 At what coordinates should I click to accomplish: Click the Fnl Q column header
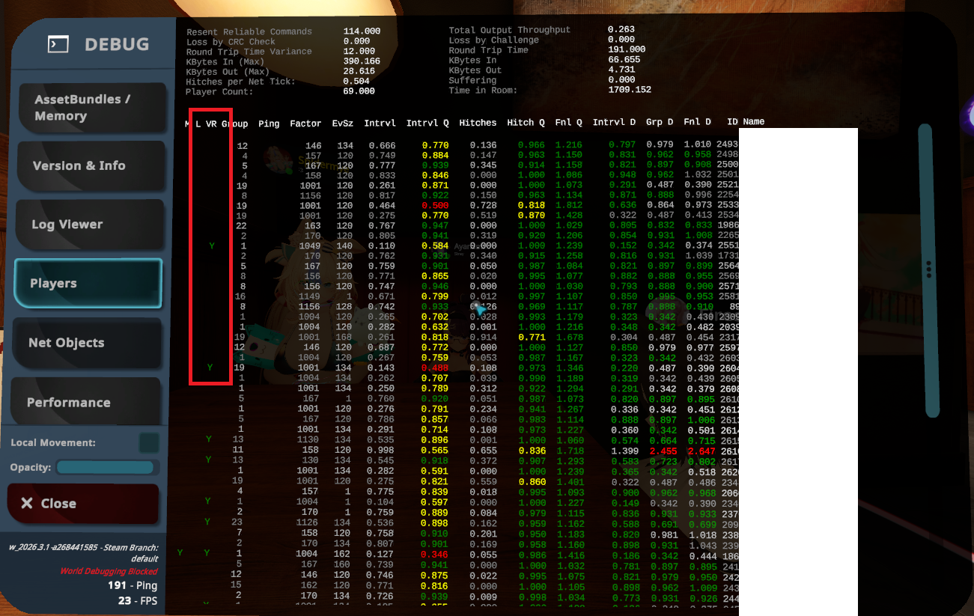click(569, 123)
